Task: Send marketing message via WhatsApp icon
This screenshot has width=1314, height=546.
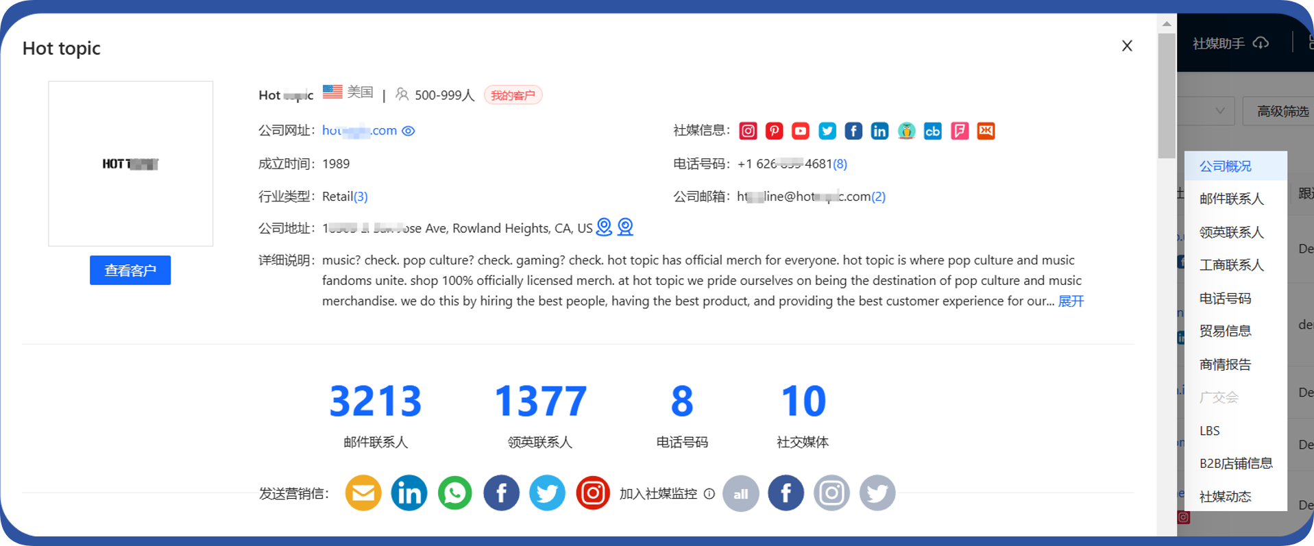Action: pyautogui.click(x=455, y=493)
